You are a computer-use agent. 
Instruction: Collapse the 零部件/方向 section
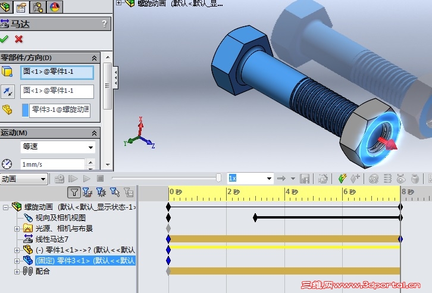94,58
